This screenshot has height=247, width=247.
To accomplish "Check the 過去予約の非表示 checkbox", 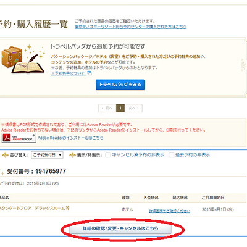I will [171, 155].
